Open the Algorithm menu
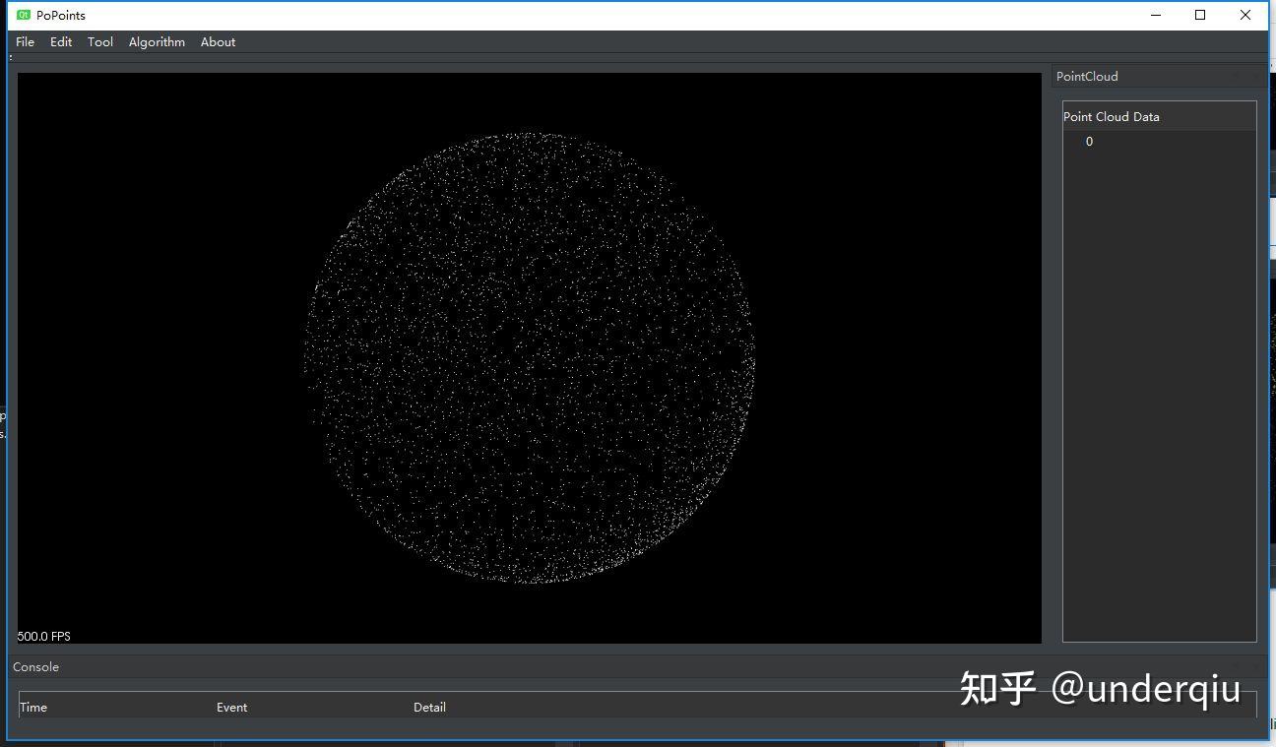This screenshot has height=747, width=1276. [x=156, y=41]
